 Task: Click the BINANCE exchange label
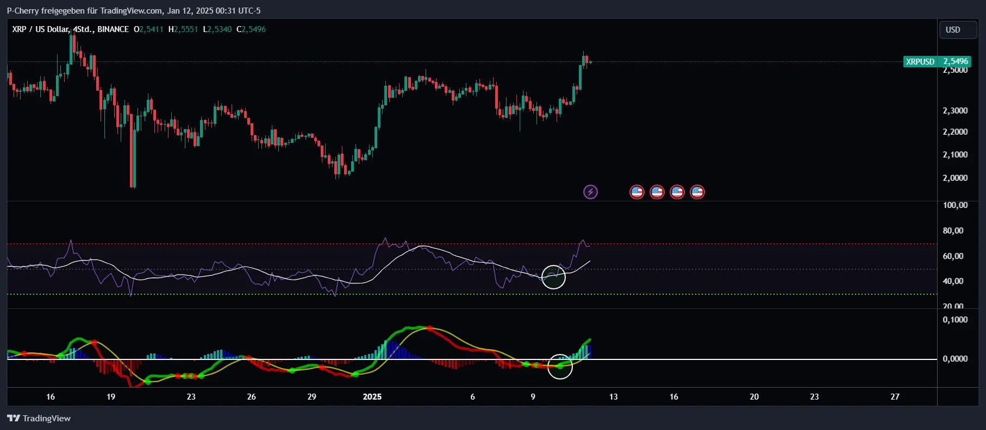[113, 29]
